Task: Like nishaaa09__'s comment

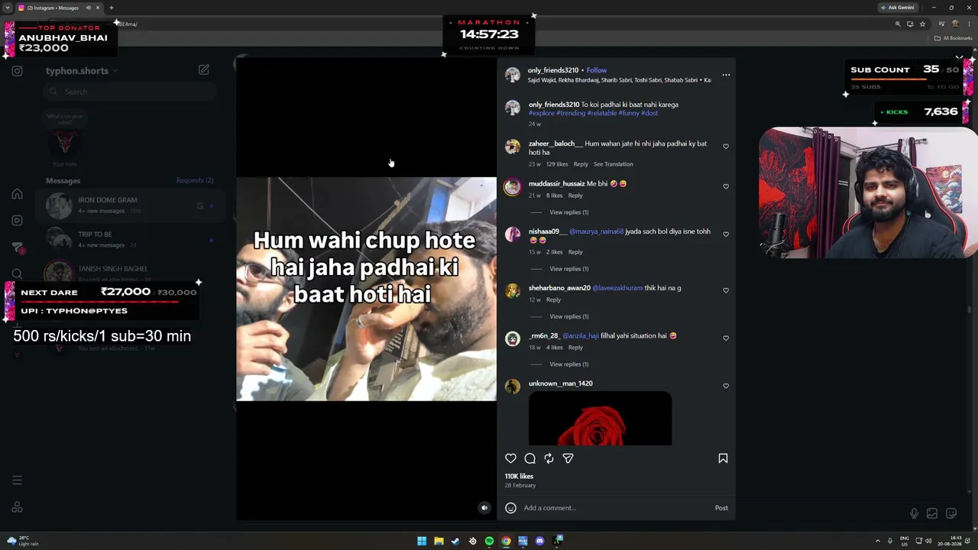Action: (726, 235)
